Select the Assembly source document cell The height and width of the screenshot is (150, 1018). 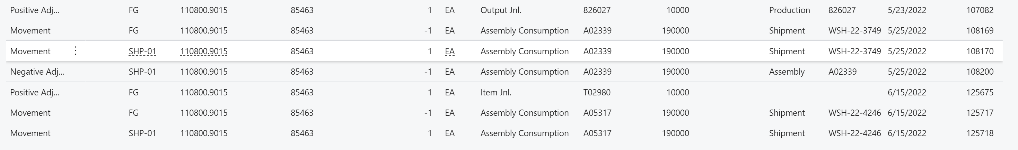click(x=787, y=72)
